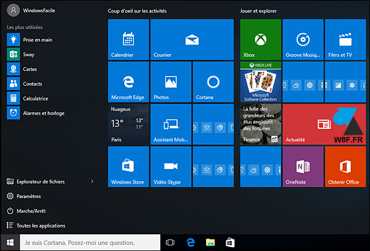This screenshot has width=370, height=251.
Task: Open Task View on taskbar
Action: coord(170,242)
